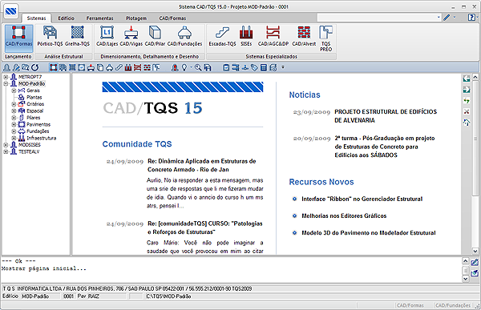Launch Pórtico-TQS analysis
The width and height of the screenshot is (481, 310).
50,36
